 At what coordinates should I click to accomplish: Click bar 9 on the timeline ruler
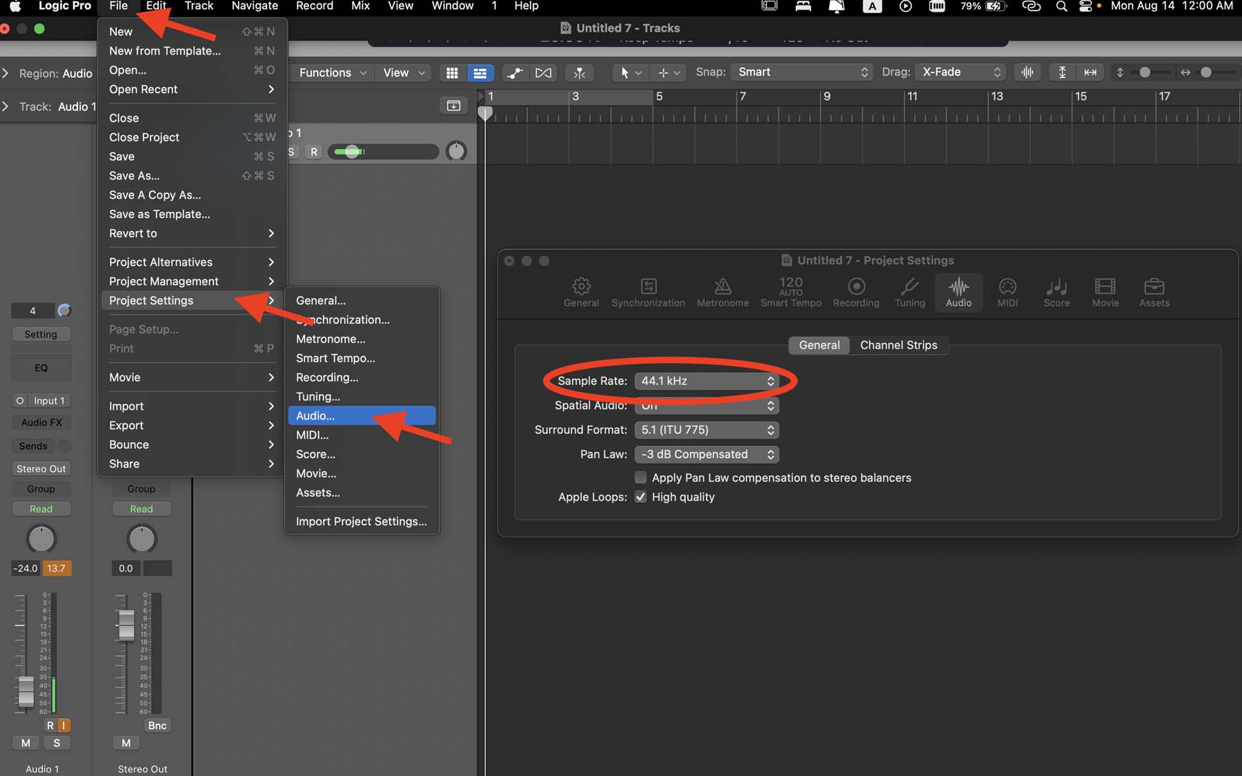(827, 97)
